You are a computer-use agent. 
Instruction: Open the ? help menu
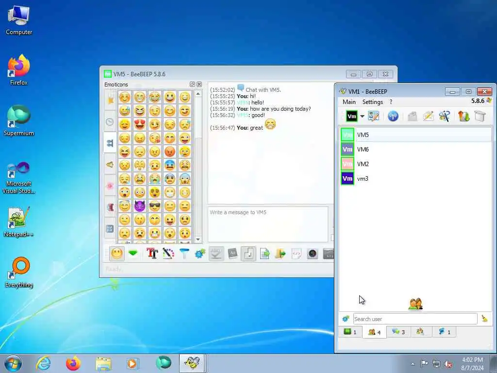coord(391,102)
